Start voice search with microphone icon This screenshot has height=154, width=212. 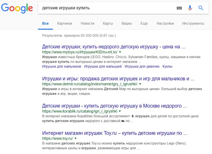[190, 8]
